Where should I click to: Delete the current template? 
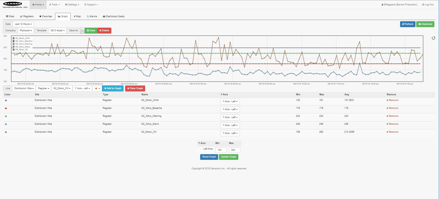(x=104, y=30)
